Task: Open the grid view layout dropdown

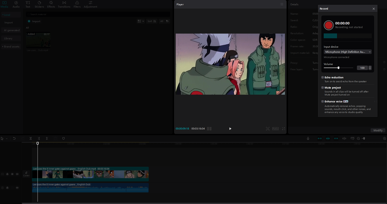Action: (141, 21)
